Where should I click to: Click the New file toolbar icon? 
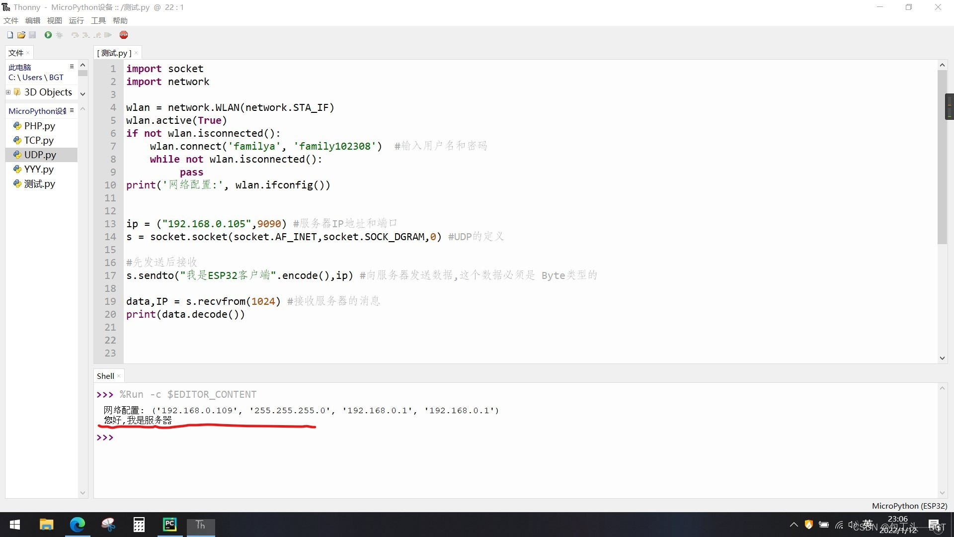tap(10, 35)
